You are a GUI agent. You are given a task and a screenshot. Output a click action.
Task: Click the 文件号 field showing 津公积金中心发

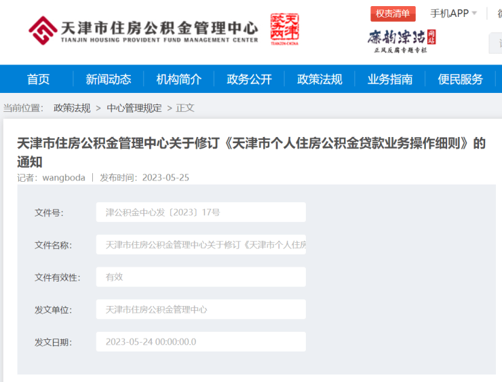[201, 212]
